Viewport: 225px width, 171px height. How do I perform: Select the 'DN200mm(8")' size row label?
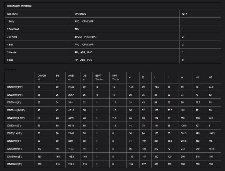click(x=15, y=164)
